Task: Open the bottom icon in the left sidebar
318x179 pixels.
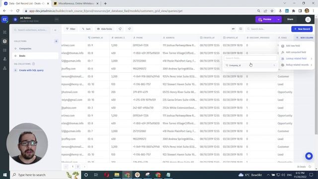Action: click(4, 68)
